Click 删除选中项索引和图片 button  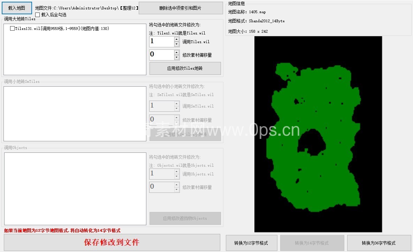(x=181, y=8)
